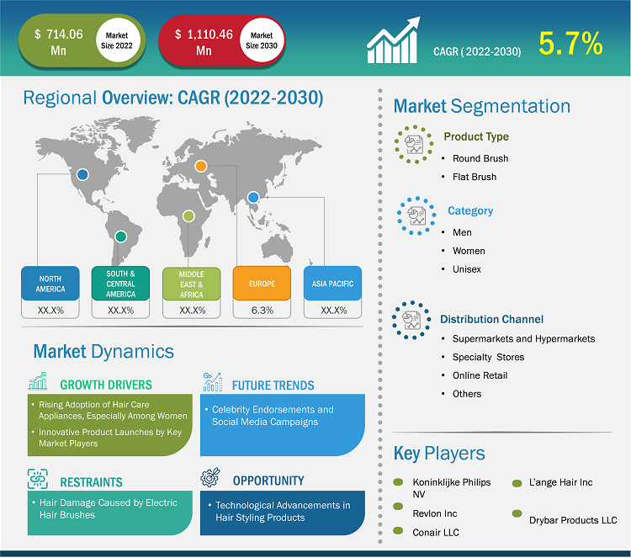
Task: Click the Growth Drivers chart icon
Action: [38, 383]
